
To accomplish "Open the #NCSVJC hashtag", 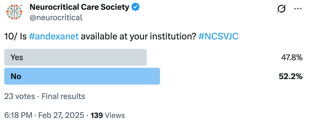I will point(218,37).
